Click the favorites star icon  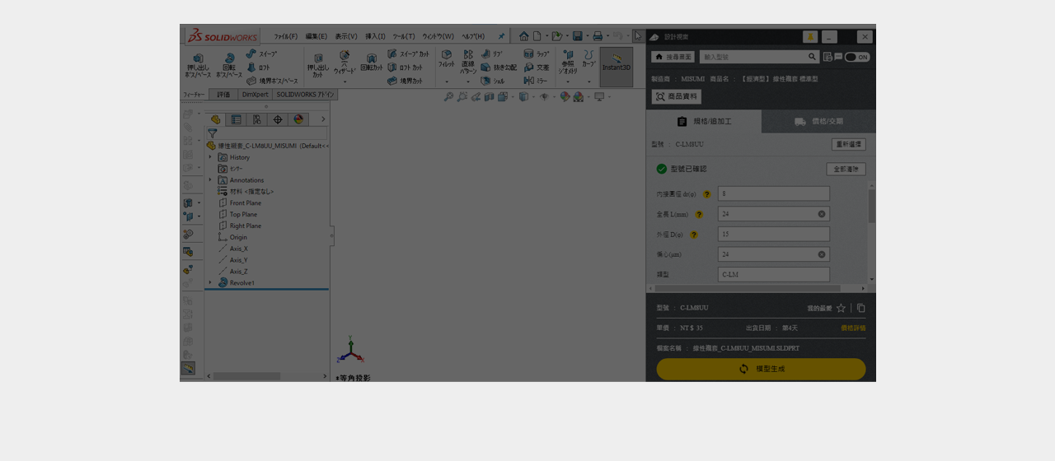click(x=841, y=308)
